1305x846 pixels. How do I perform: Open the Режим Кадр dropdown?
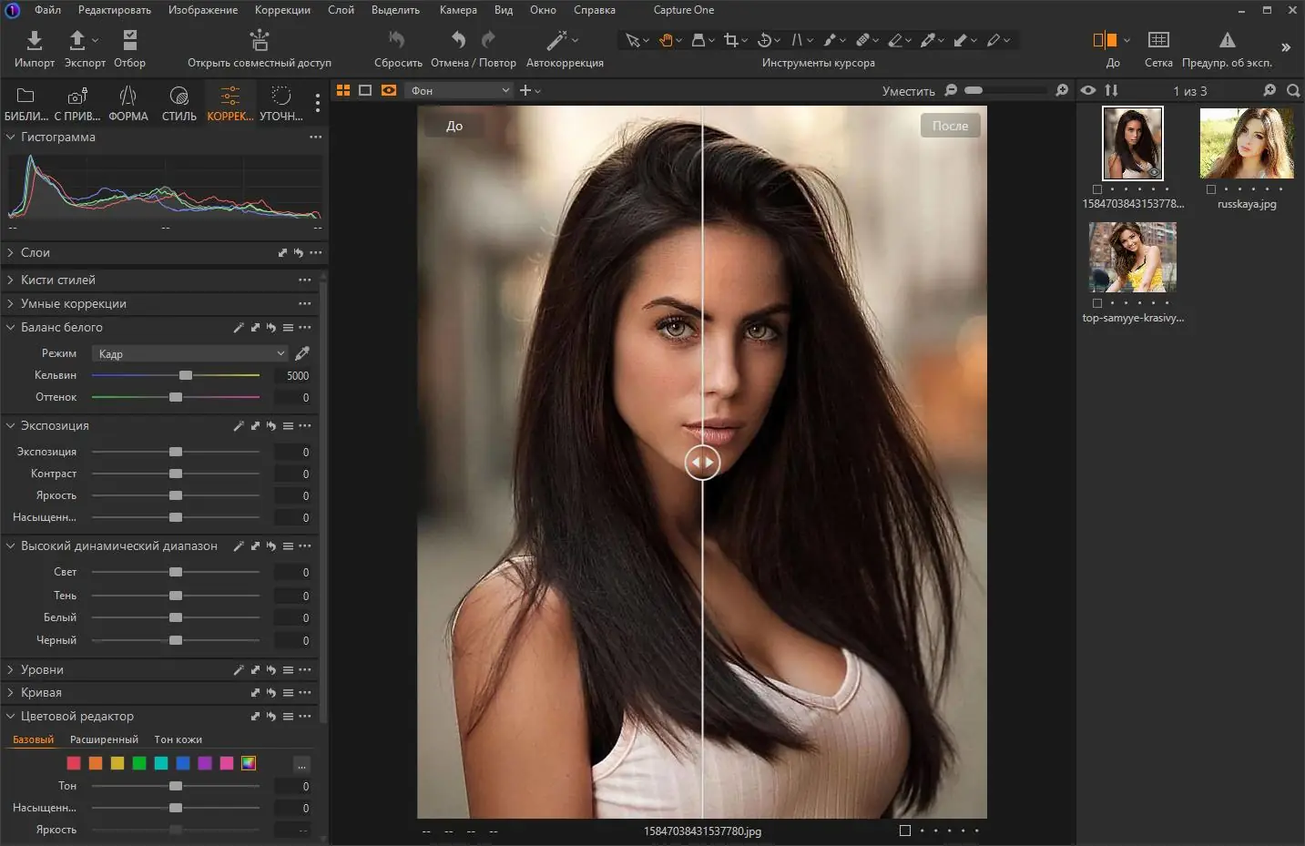191,353
